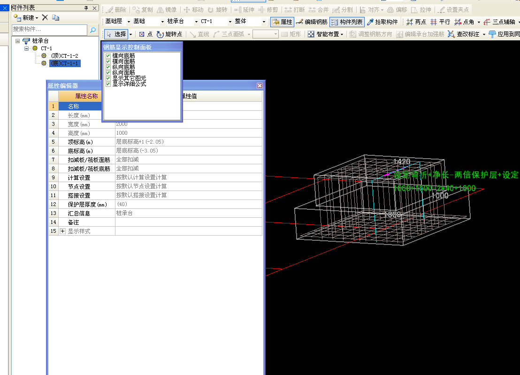Select the 移动 (move) tool
520x375 pixels.
[193, 10]
